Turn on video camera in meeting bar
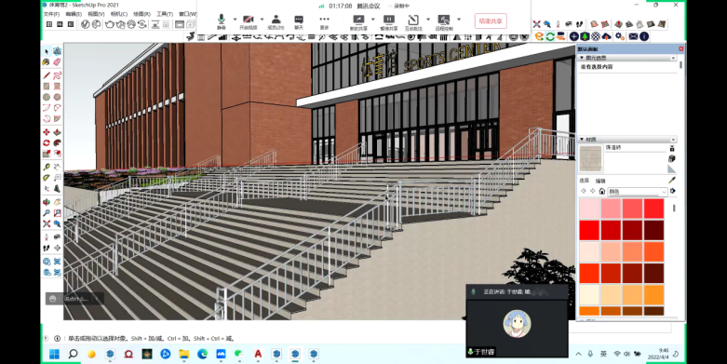 pyautogui.click(x=248, y=21)
